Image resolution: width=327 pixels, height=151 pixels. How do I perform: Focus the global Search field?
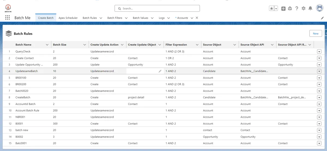coord(157,8)
